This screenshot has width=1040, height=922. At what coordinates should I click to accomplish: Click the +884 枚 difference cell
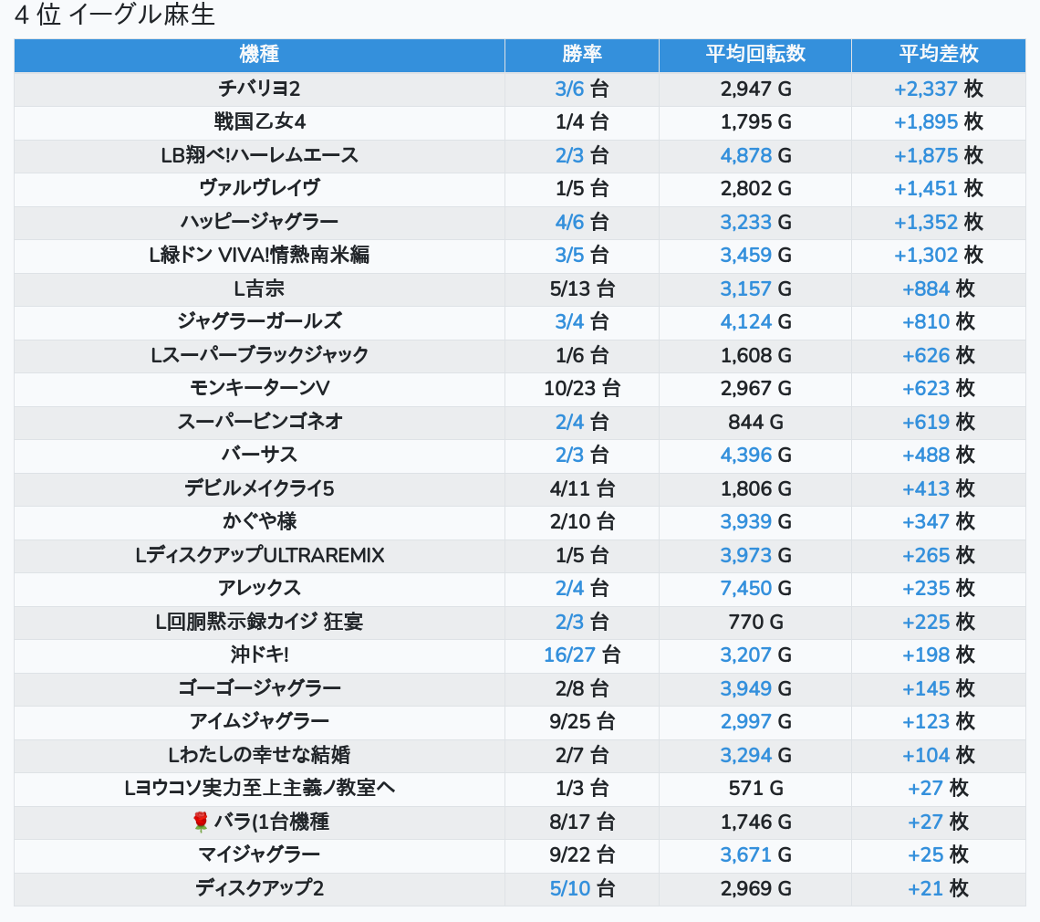click(939, 288)
